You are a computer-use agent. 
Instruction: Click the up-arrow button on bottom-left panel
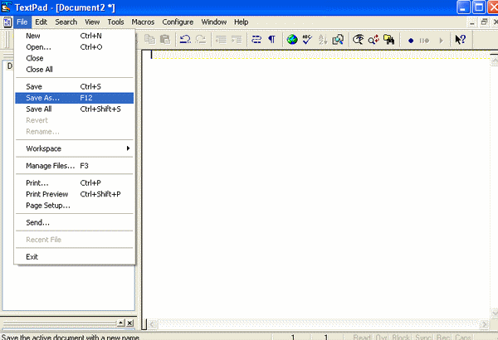pos(121,323)
